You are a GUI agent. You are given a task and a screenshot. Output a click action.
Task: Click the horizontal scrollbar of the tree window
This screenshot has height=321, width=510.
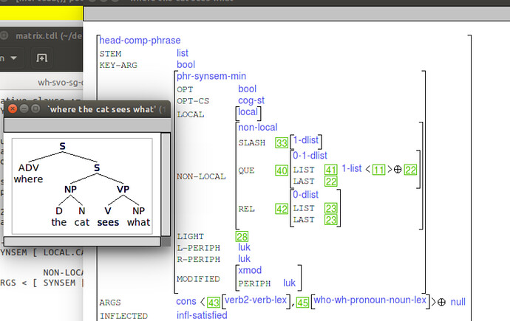pos(82,241)
